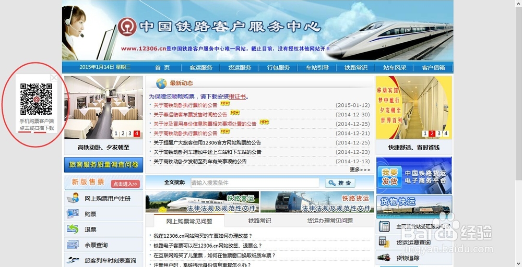Open the 铁路货运 法律法规及规范性文件 banner

pyautogui.click(x=317, y=202)
